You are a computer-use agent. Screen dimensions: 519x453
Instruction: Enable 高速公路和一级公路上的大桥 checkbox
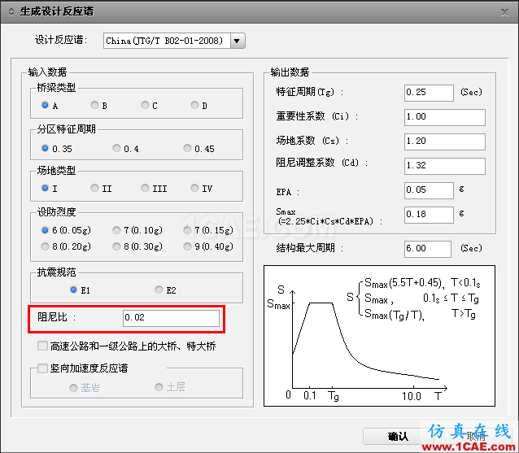tap(42, 346)
